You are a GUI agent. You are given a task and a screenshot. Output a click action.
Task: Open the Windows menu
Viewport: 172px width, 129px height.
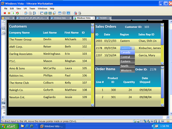click(42, 8)
